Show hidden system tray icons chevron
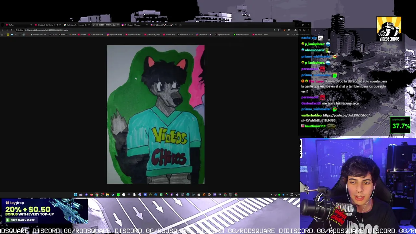 (x=271, y=195)
